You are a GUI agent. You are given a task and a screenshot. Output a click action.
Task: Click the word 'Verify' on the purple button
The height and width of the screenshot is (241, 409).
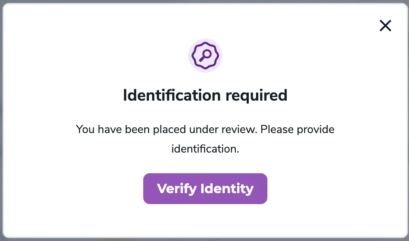[177, 189]
